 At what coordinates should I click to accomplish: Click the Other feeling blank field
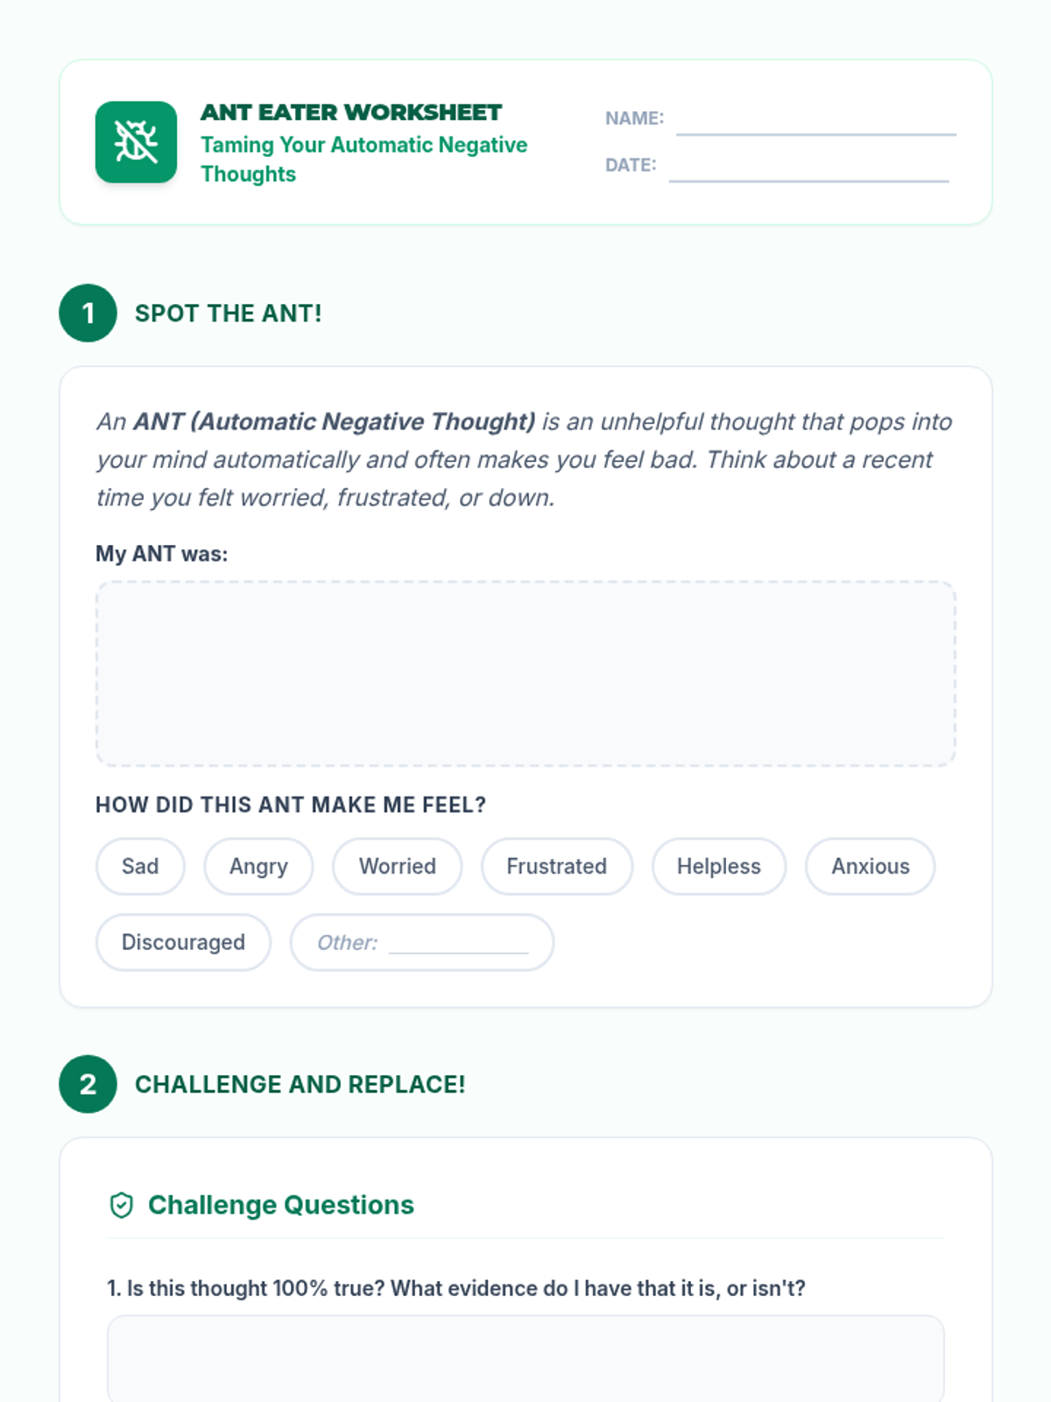click(459, 945)
